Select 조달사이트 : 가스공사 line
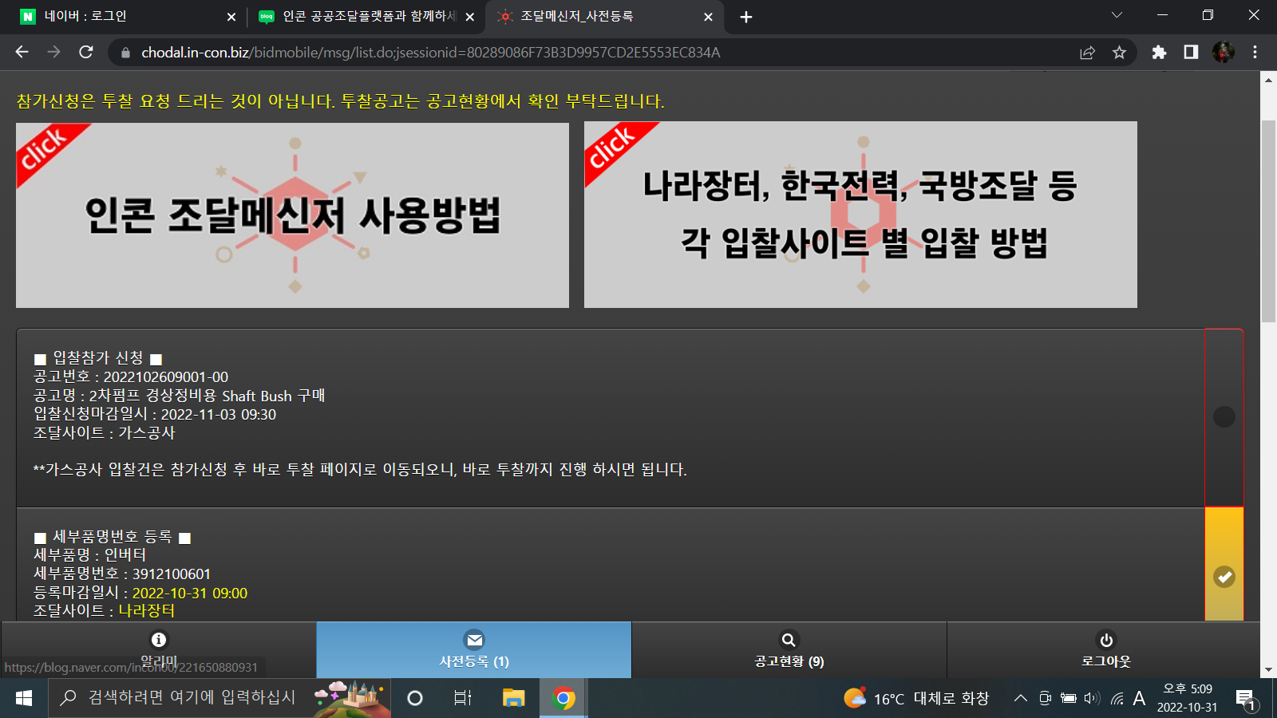The width and height of the screenshot is (1277, 718). pyautogui.click(x=104, y=432)
